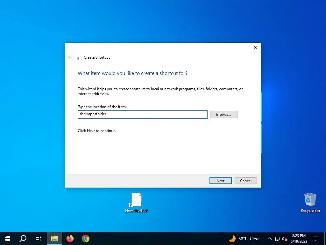
Task: Open Task View on the taskbar
Action: point(38,239)
